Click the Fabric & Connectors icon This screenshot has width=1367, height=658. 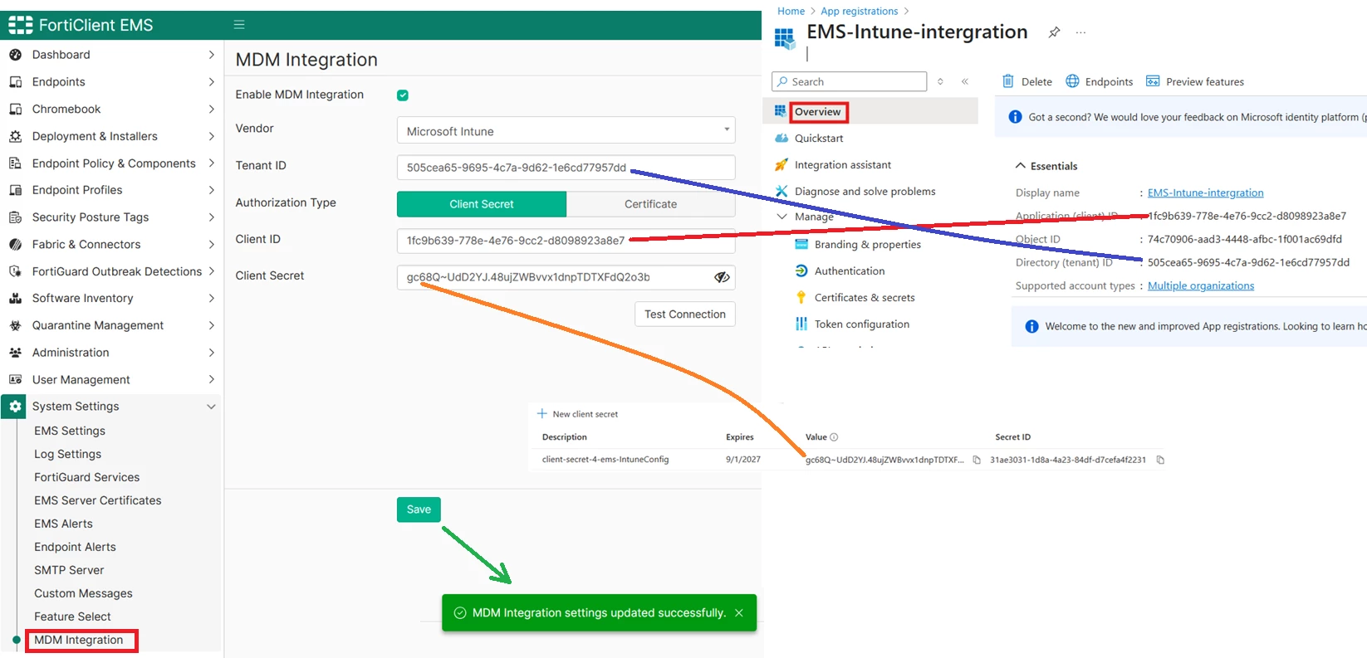[x=15, y=245]
